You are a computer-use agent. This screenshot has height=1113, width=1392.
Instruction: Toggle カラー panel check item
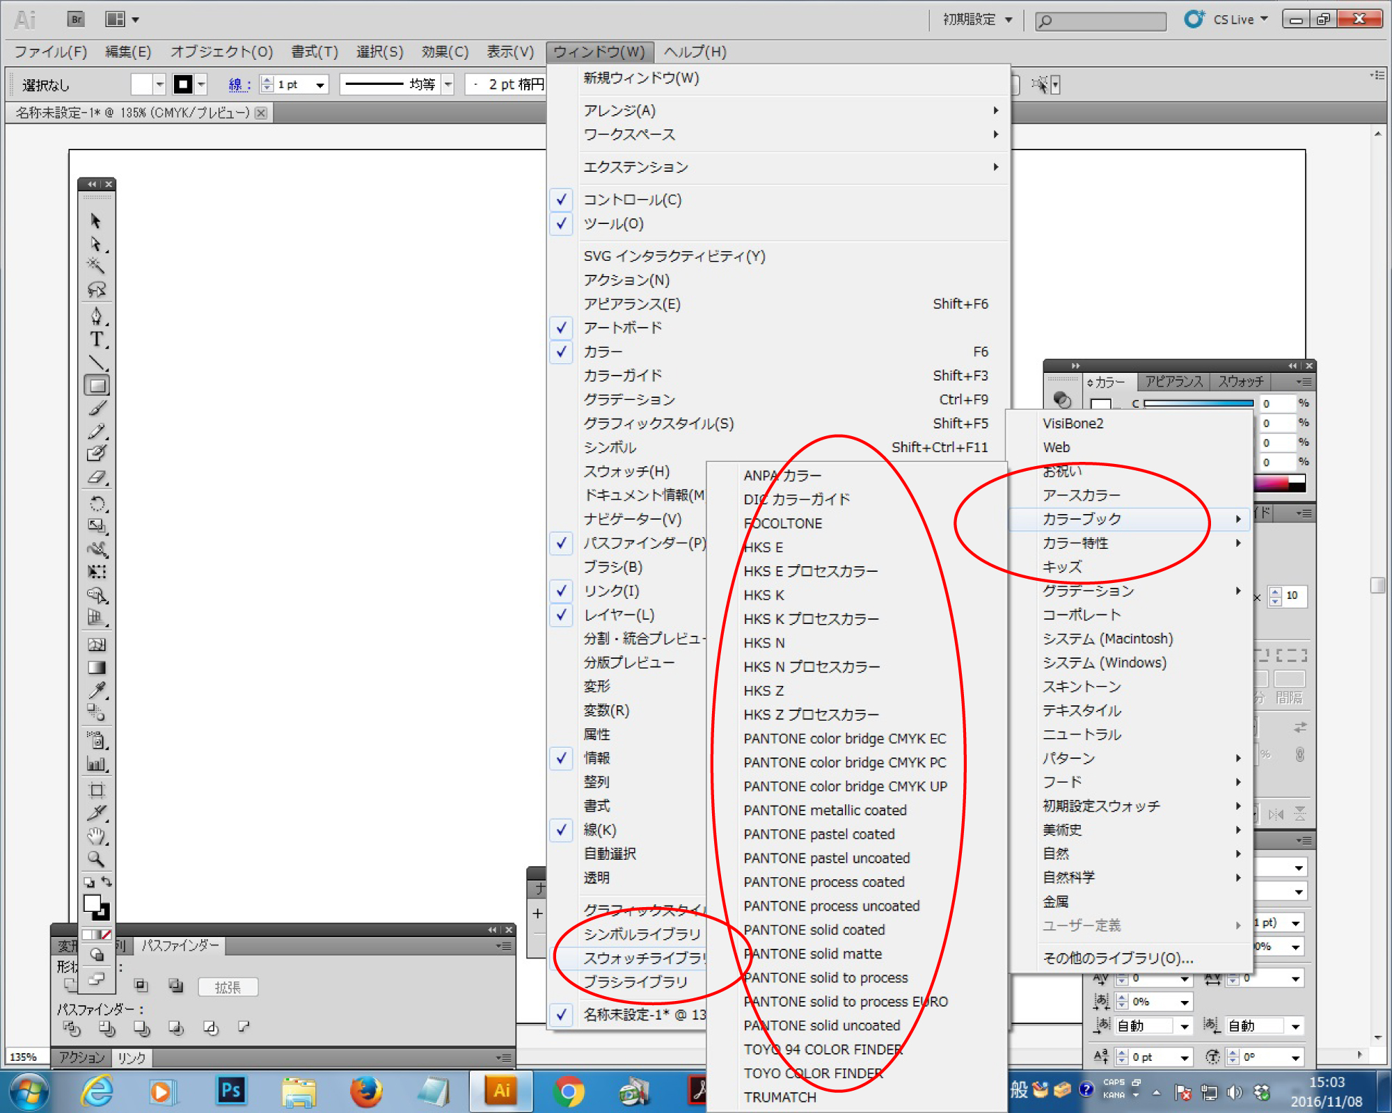(778, 351)
